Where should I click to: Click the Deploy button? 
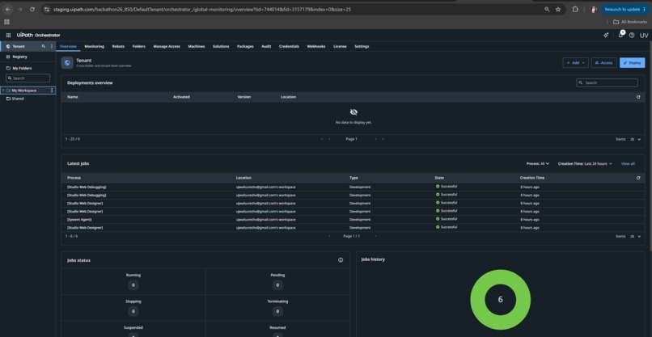pyautogui.click(x=632, y=63)
